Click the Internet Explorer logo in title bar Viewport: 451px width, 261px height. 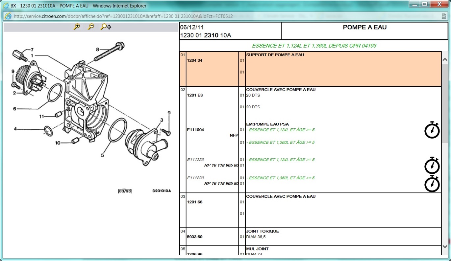(x=6, y=6)
